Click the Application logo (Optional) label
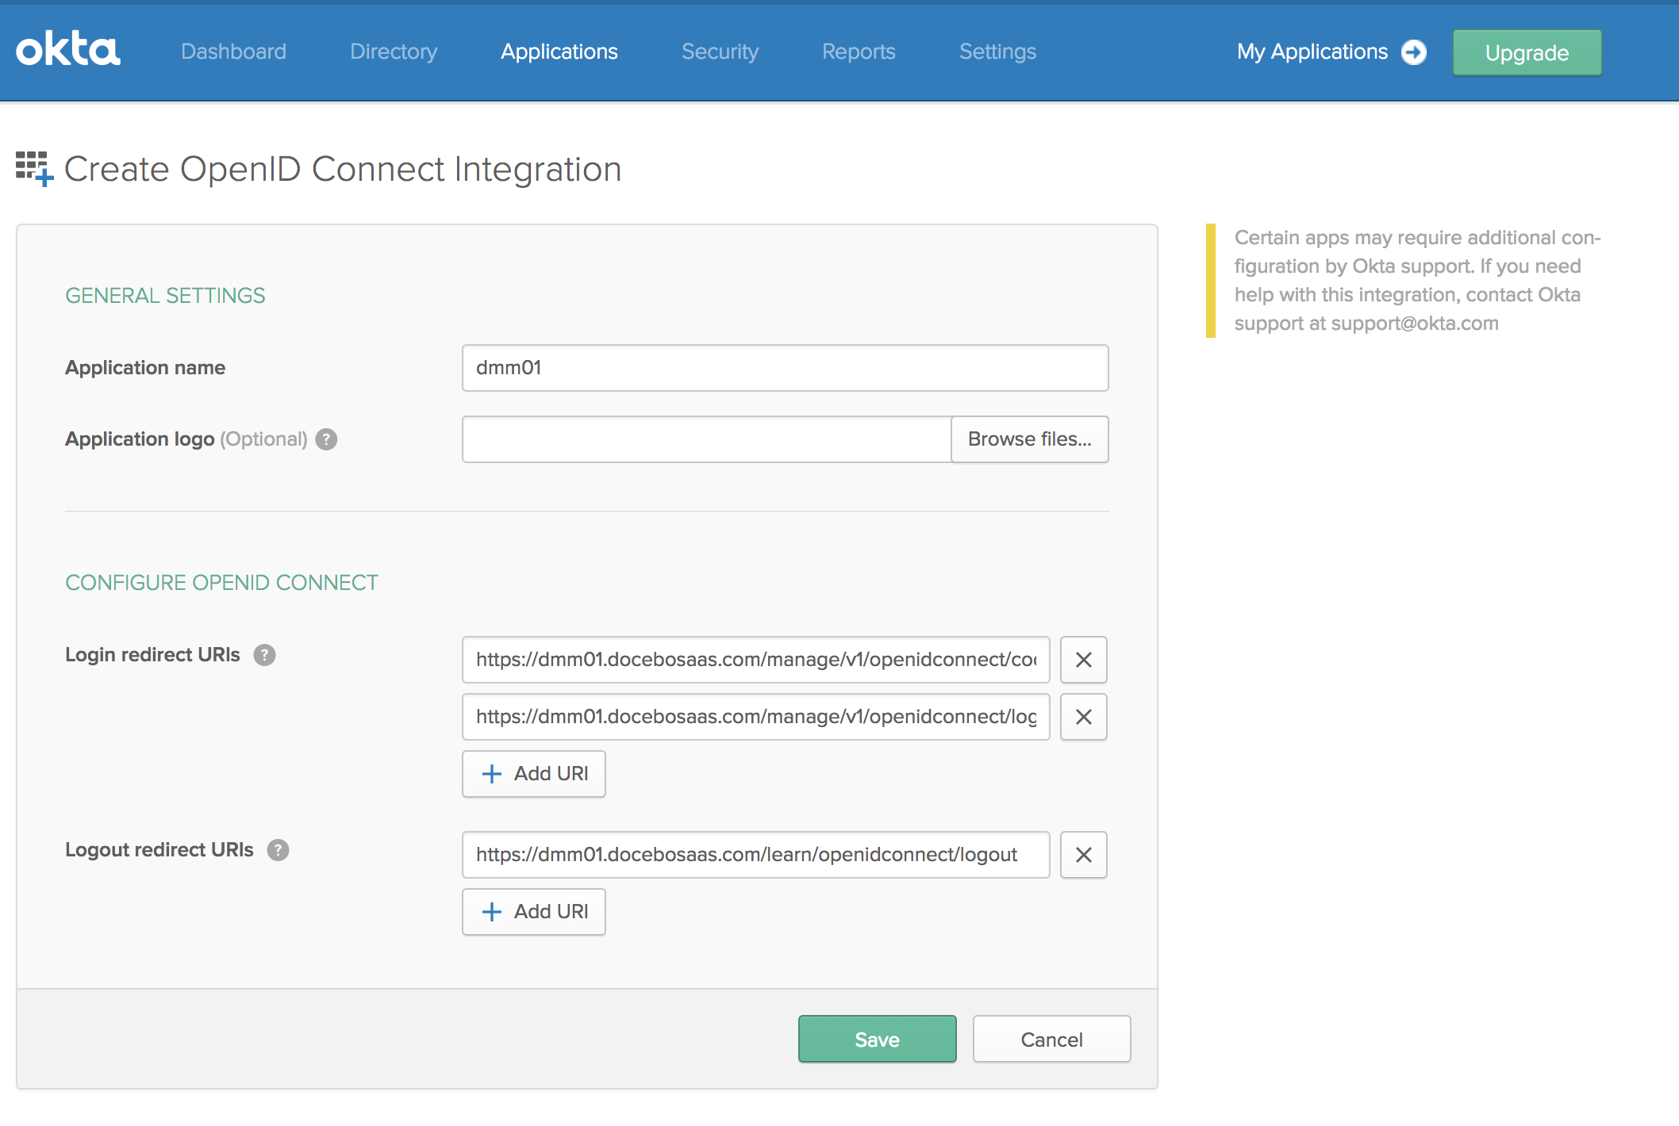This screenshot has width=1679, height=1126. [186, 439]
